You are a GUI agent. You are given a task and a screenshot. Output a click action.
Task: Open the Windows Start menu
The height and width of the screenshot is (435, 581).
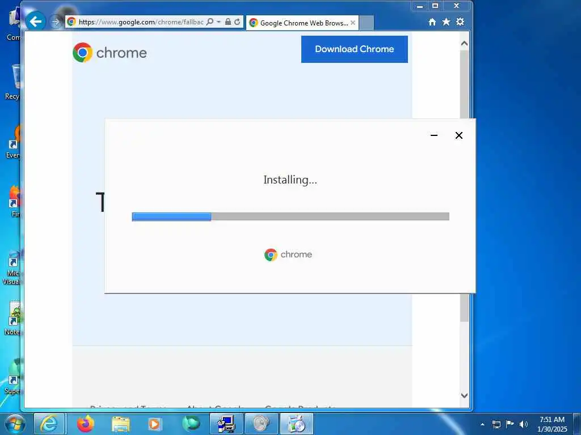click(15, 424)
